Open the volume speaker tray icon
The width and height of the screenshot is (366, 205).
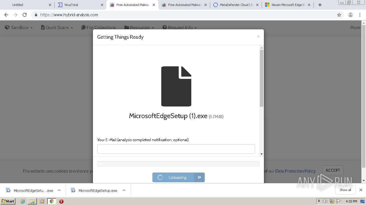(325, 201)
